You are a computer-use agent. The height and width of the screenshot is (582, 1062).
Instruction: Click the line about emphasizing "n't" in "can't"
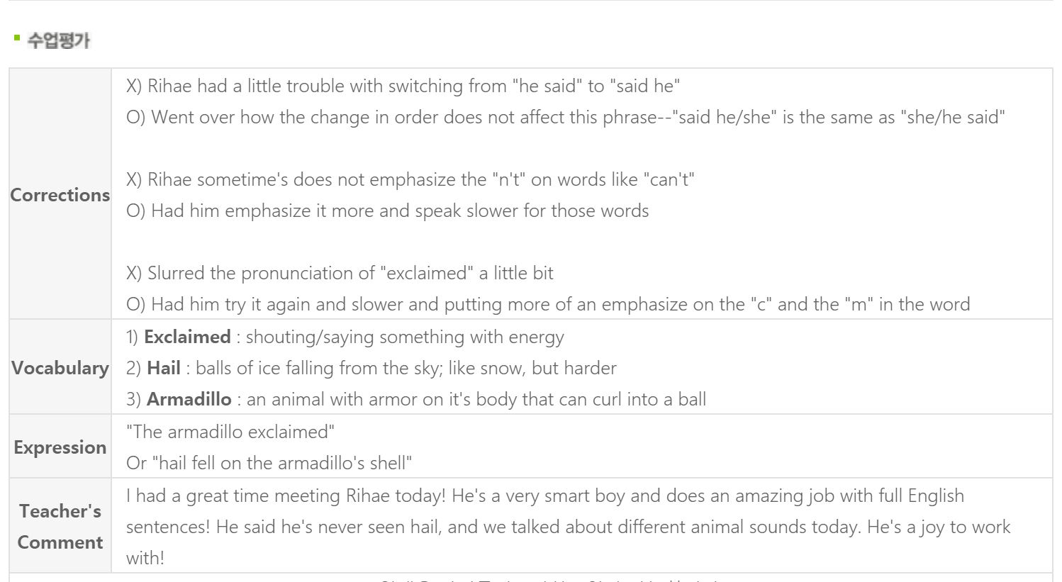coord(410,179)
